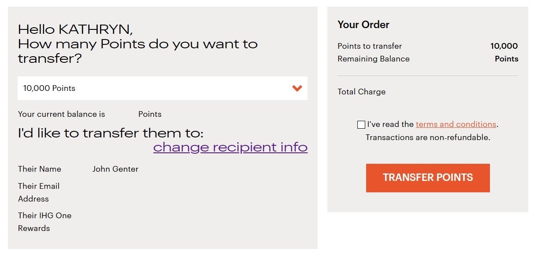Click the "change recipient info" link
The width and height of the screenshot is (534, 256).
(x=230, y=148)
